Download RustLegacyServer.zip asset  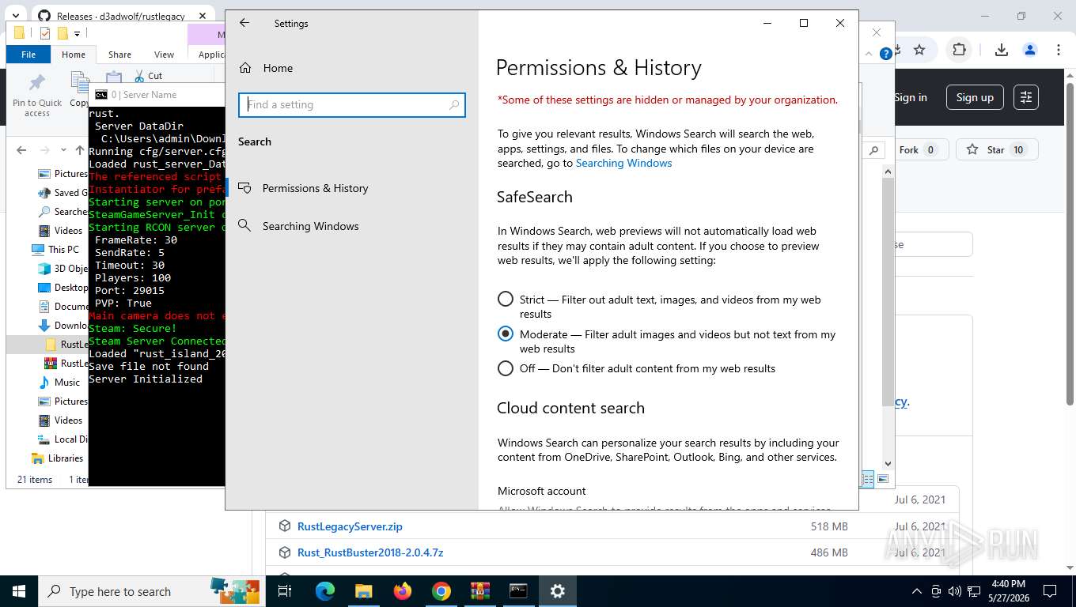coord(350,526)
